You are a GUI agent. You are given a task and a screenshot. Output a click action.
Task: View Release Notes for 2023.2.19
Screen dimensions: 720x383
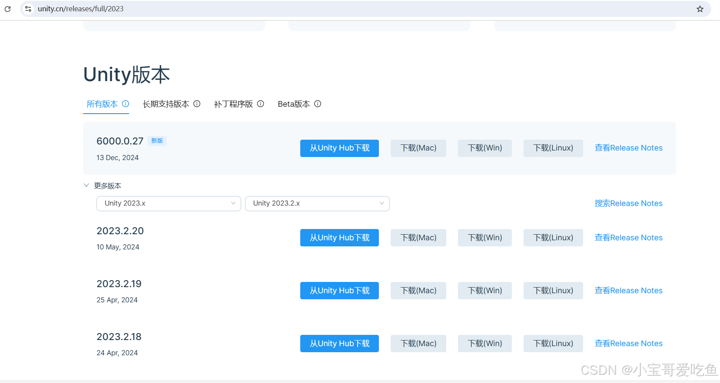pyautogui.click(x=628, y=291)
